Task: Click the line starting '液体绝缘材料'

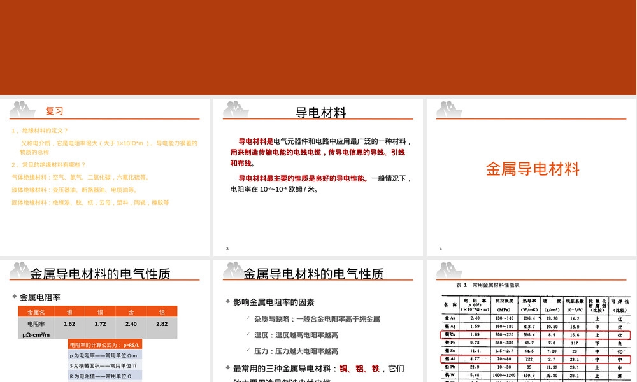Action: (75, 190)
